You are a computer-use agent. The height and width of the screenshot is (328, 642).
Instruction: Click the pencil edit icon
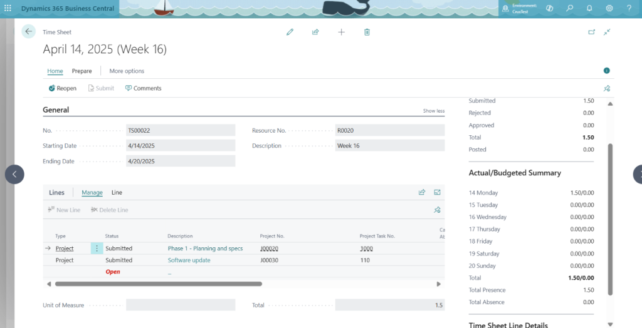click(290, 32)
